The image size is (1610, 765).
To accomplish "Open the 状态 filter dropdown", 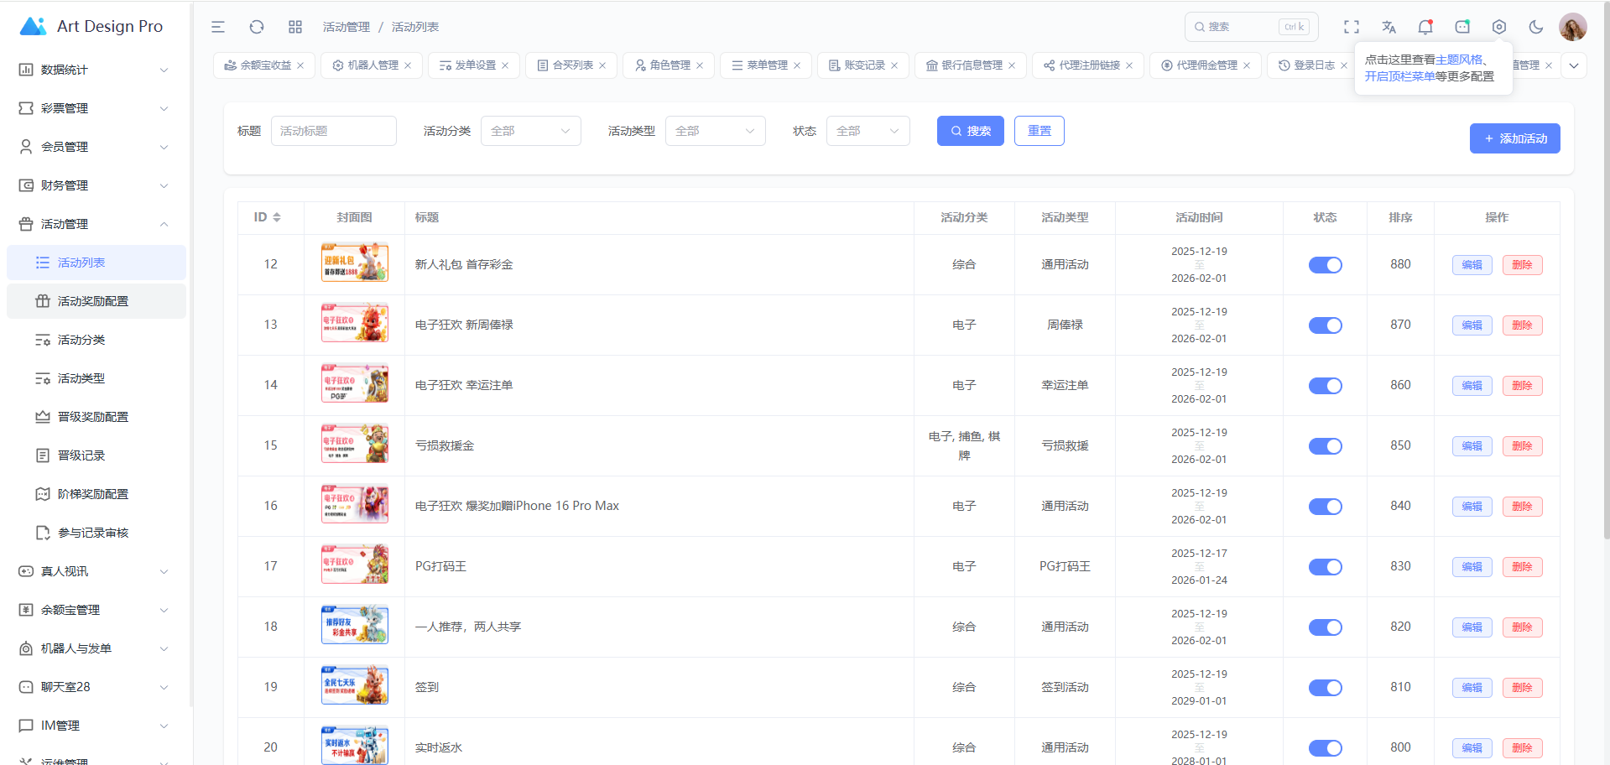I will point(868,131).
